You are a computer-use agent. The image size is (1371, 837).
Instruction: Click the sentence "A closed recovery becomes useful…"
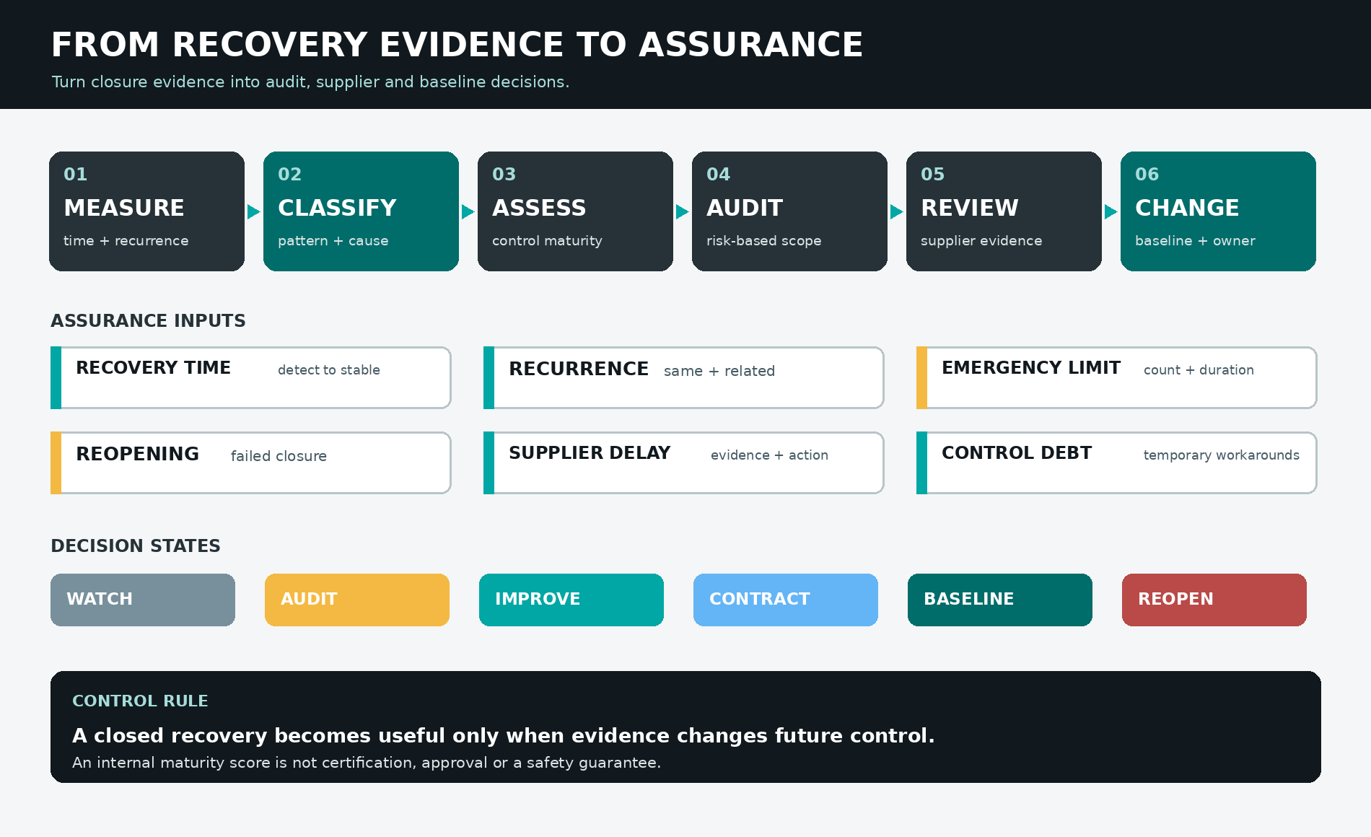tap(504, 736)
